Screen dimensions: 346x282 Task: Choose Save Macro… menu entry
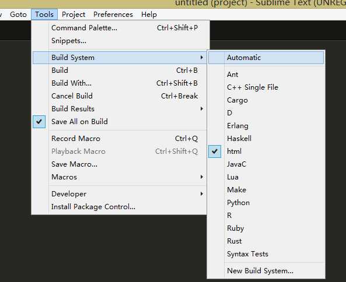click(x=120, y=164)
